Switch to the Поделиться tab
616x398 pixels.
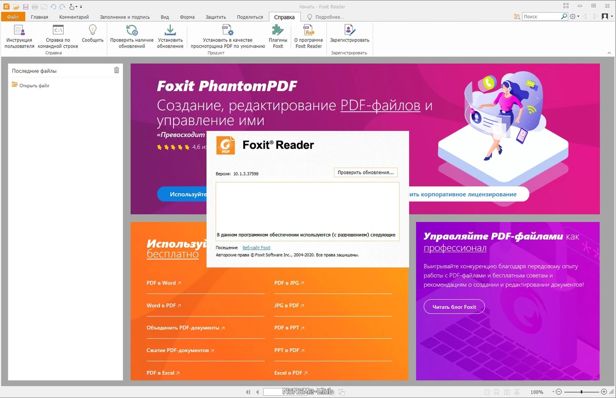click(250, 17)
